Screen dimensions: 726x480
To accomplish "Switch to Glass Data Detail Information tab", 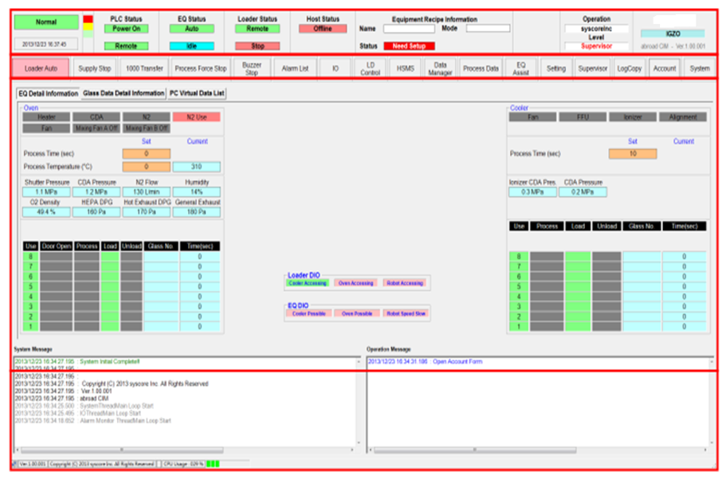I will pyautogui.click(x=123, y=93).
